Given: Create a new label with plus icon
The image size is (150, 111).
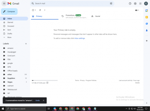Looking at the screenshot, I should coord(26,44).
